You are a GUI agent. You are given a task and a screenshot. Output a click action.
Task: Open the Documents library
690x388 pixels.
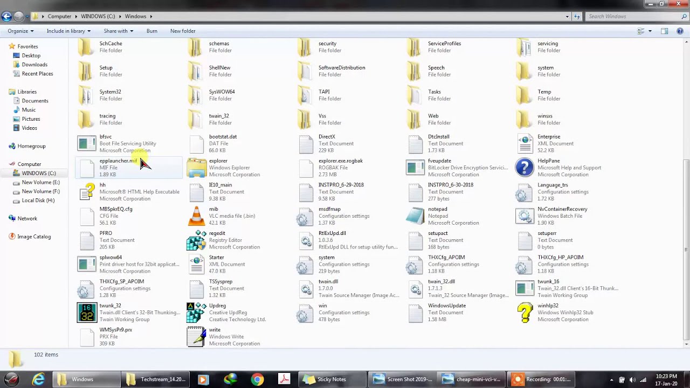(35, 101)
